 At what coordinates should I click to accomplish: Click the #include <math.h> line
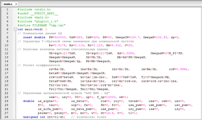[x=33, y=17]
